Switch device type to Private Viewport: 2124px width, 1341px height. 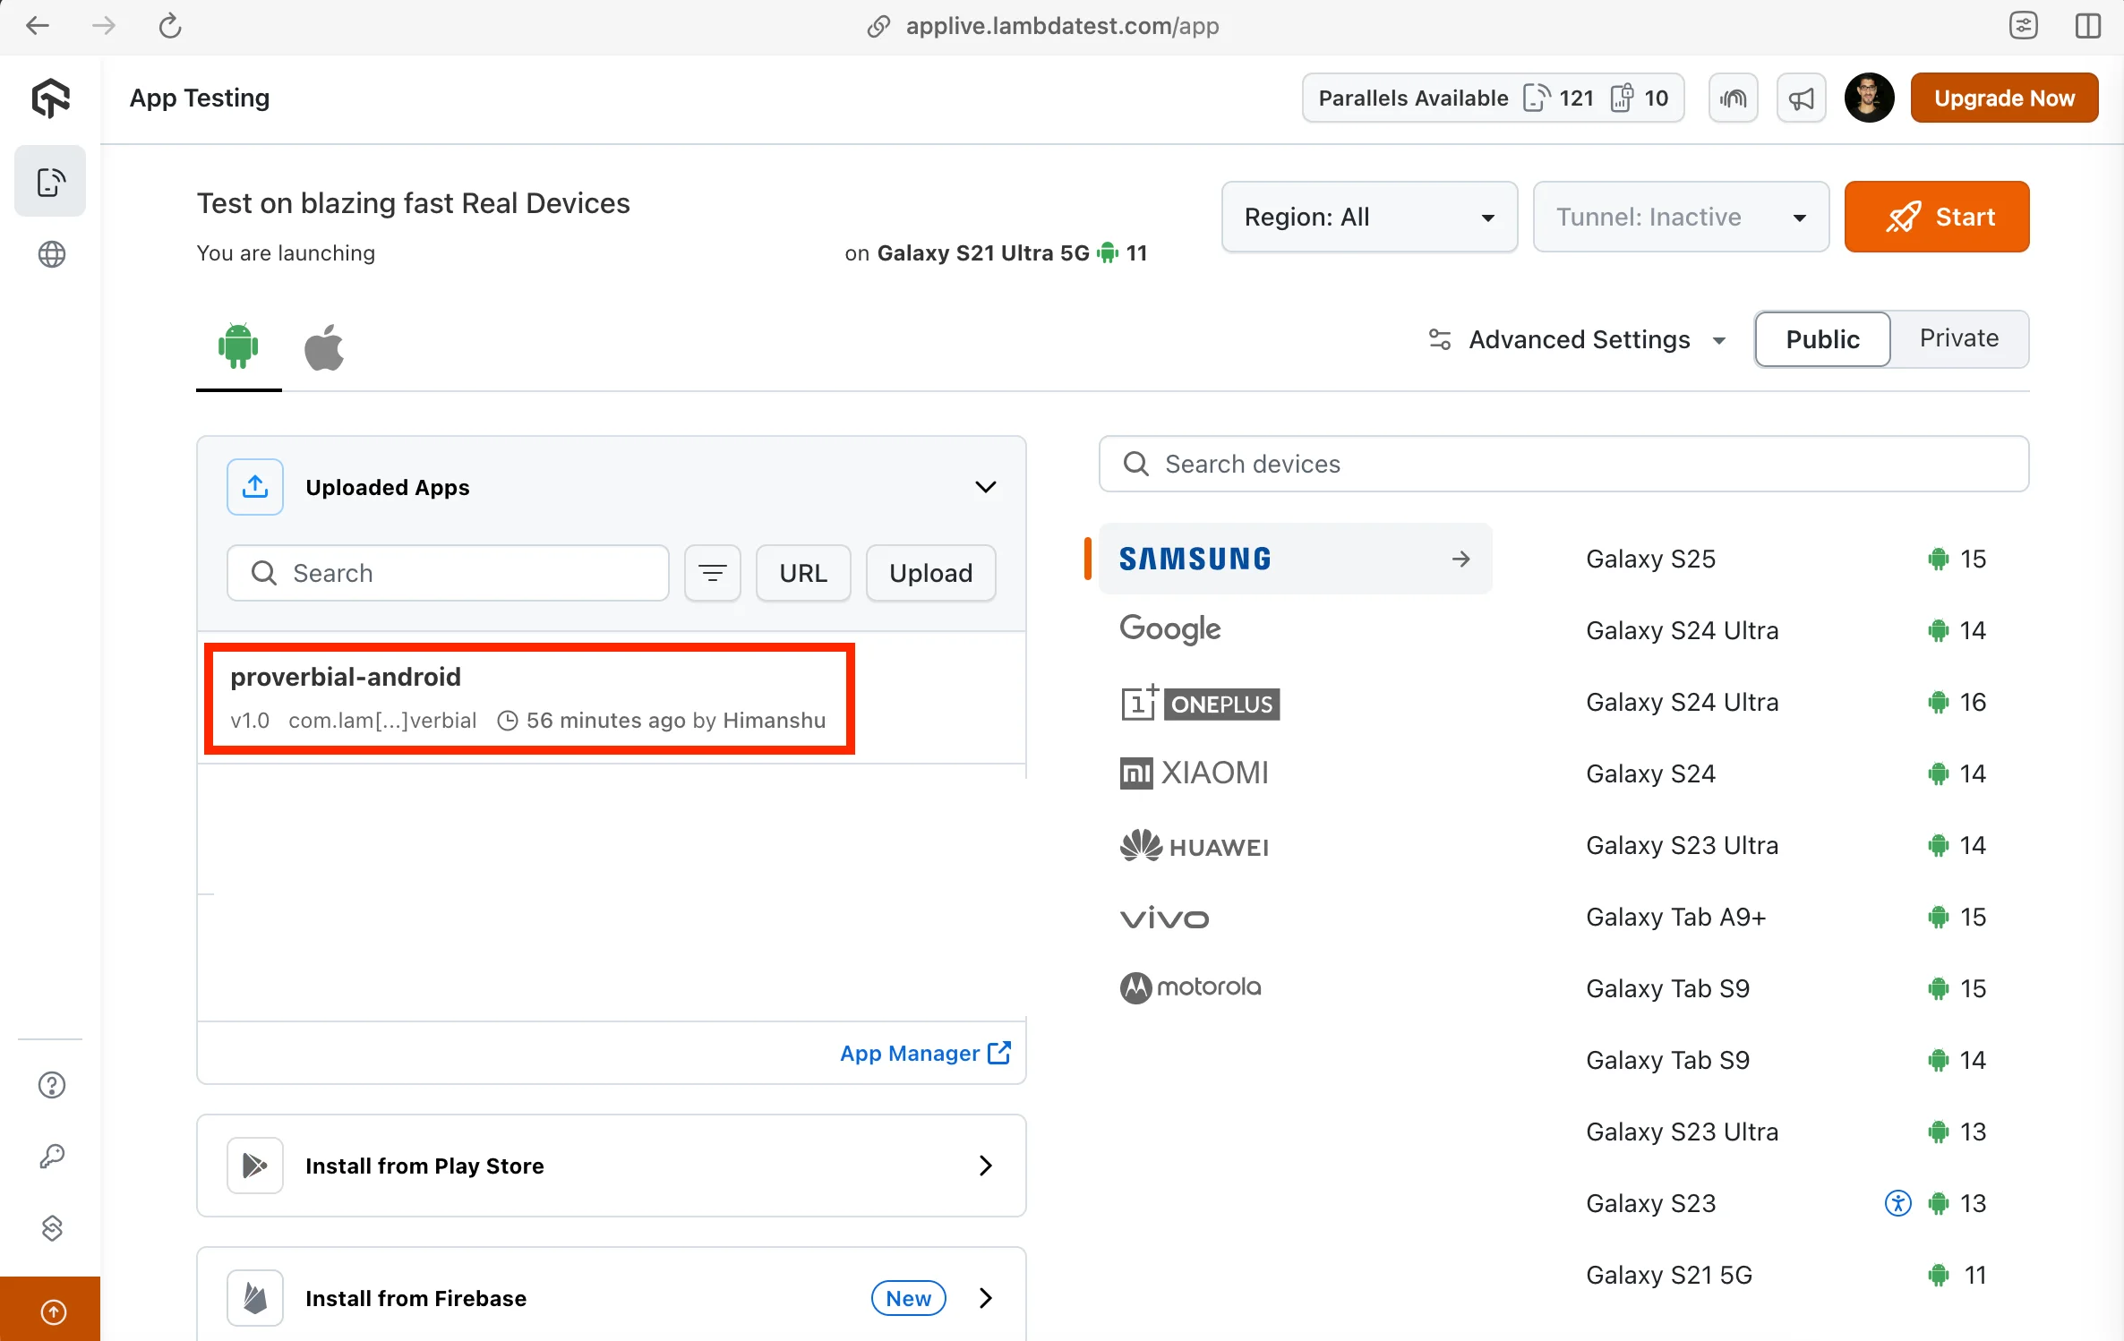point(1958,338)
